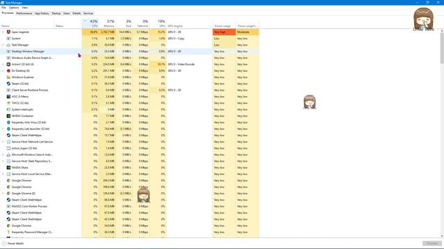The height and width of the screenshot is (249, 444).
Task: Click the action_logon (32 bit) process icon
Action: pos(8,149)
